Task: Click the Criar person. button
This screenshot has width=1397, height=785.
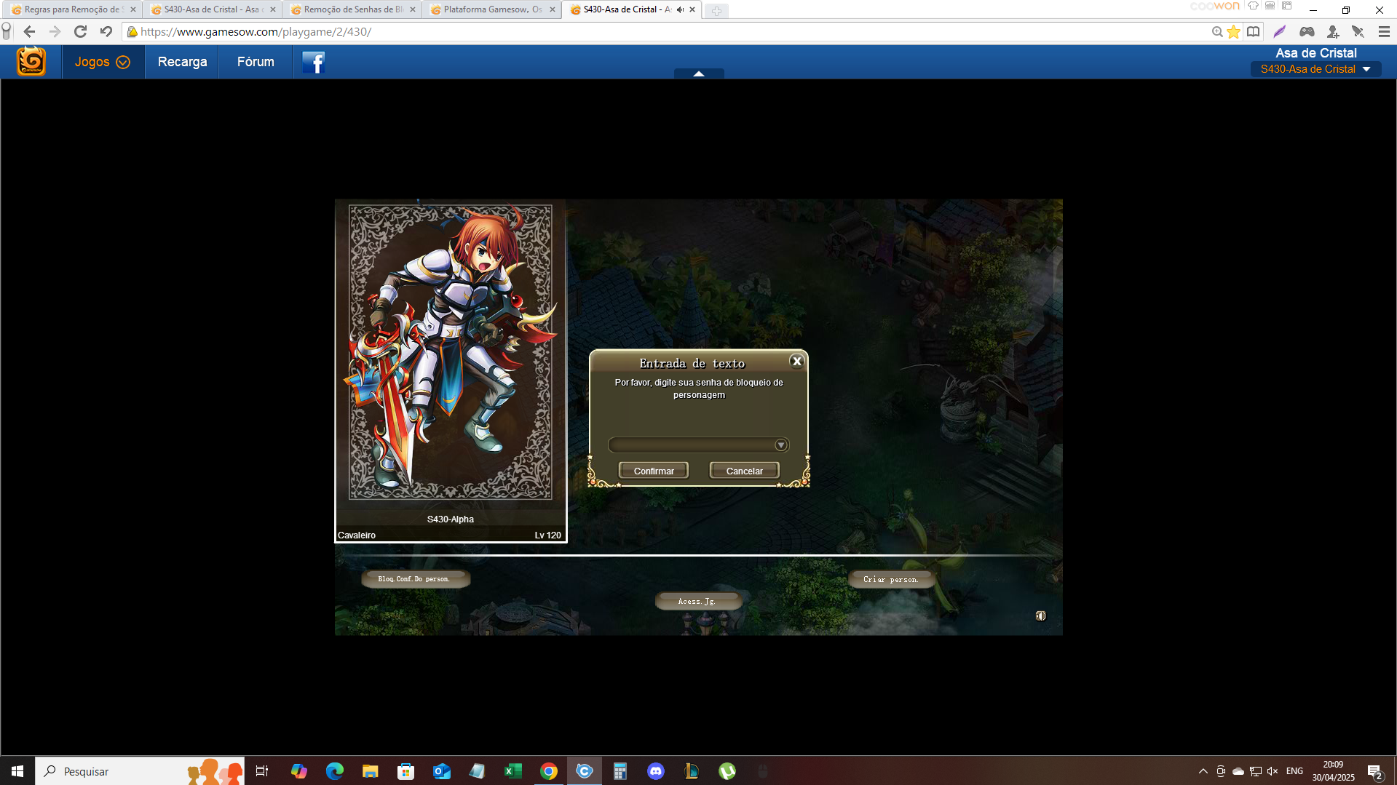Action: (891, 579)
